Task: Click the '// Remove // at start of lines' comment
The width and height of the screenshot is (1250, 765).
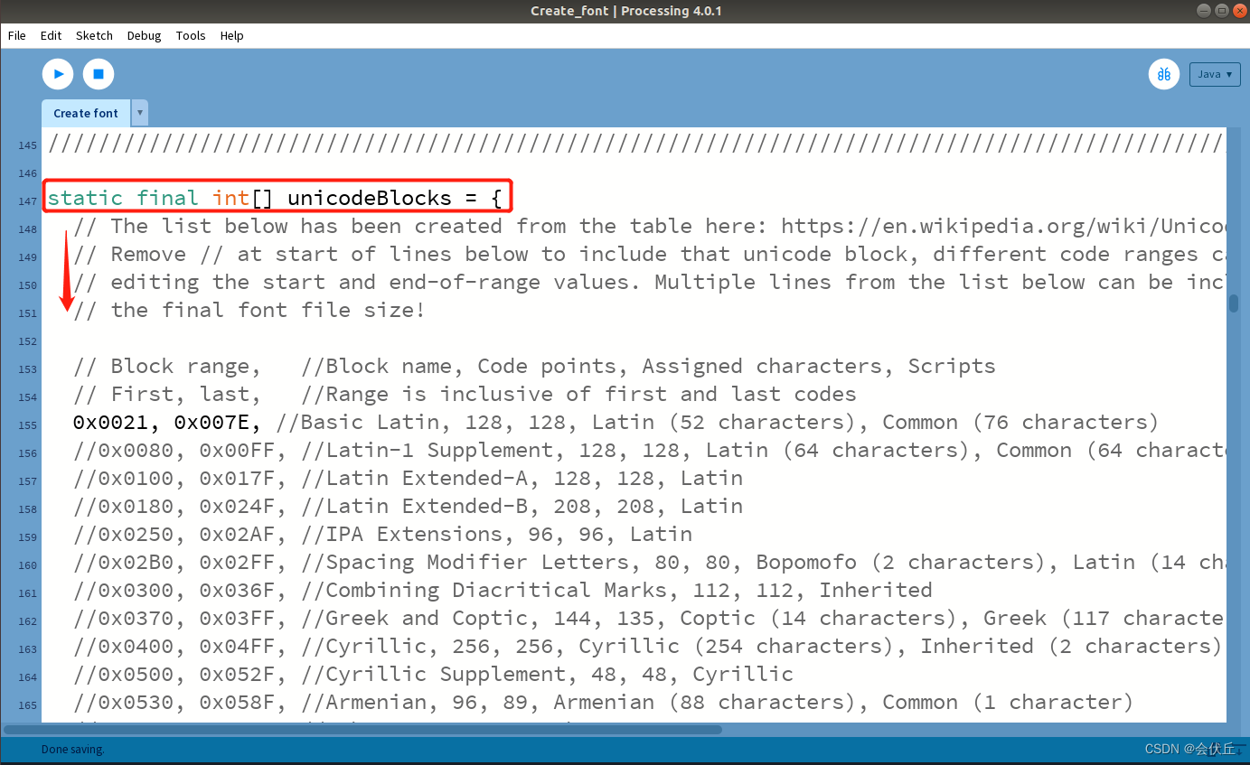Action: (x=649, y=254)
